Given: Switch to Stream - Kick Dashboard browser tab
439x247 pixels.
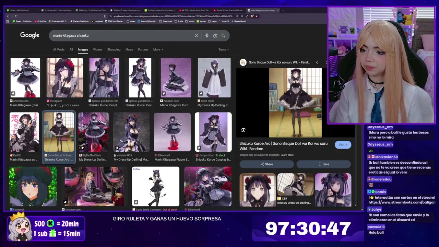Looking at the screenshot, I should [x=22, y=10].
